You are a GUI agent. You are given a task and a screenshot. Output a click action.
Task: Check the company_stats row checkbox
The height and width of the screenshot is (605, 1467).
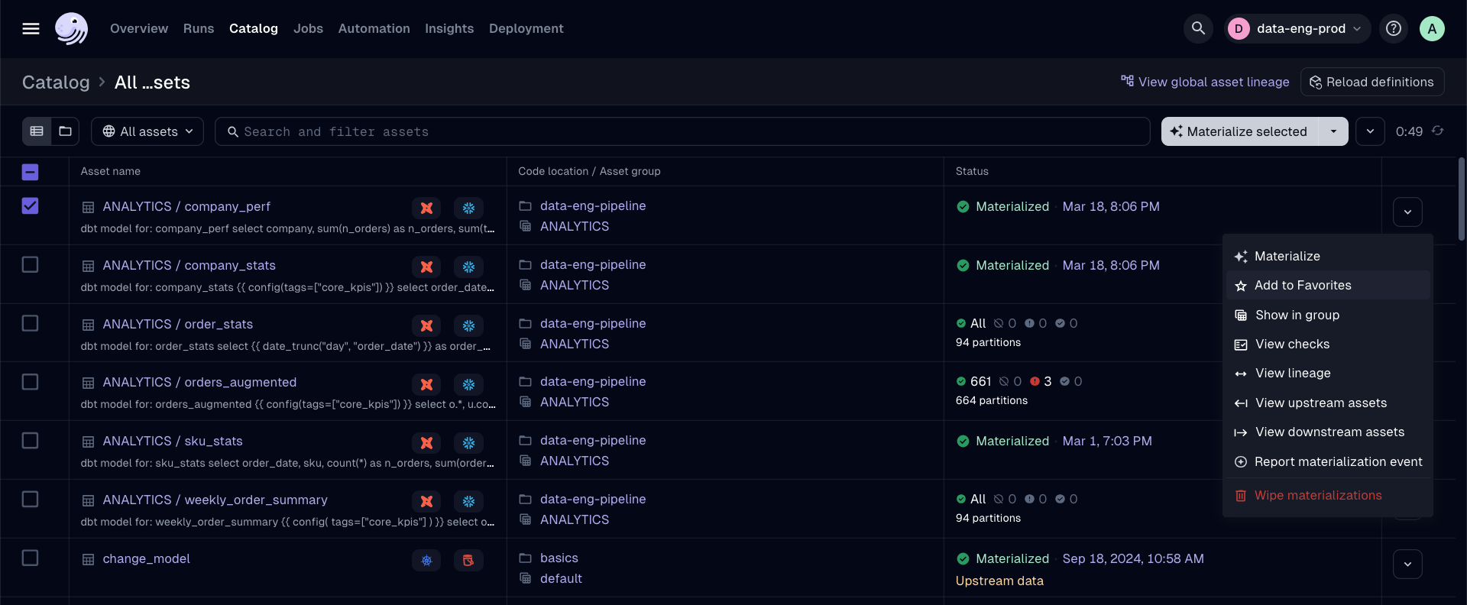(30, 264)
